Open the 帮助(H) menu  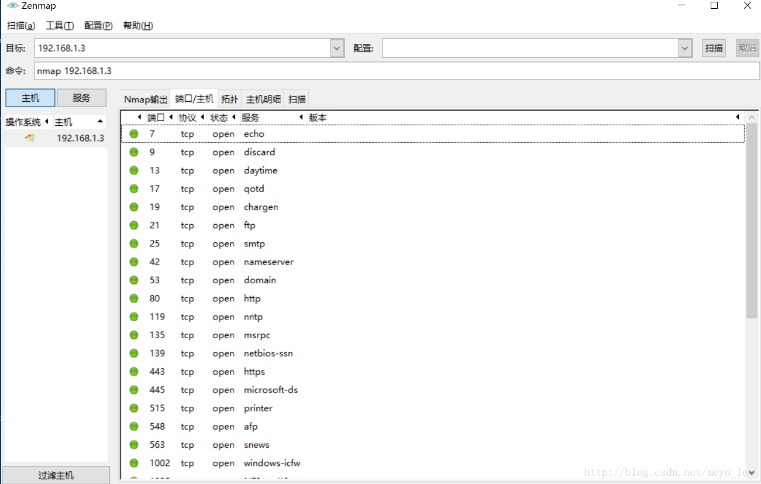138,26
